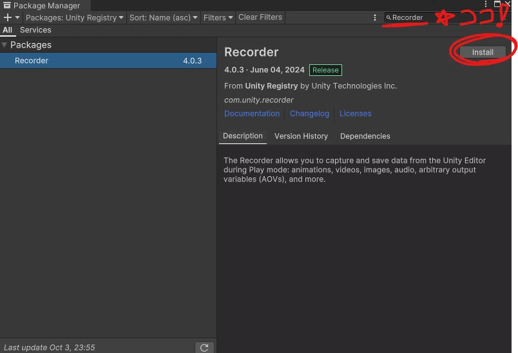Switch to the Services tab
Image resolution: width=518 pixels, height=353 pixels.
point(35,30)
